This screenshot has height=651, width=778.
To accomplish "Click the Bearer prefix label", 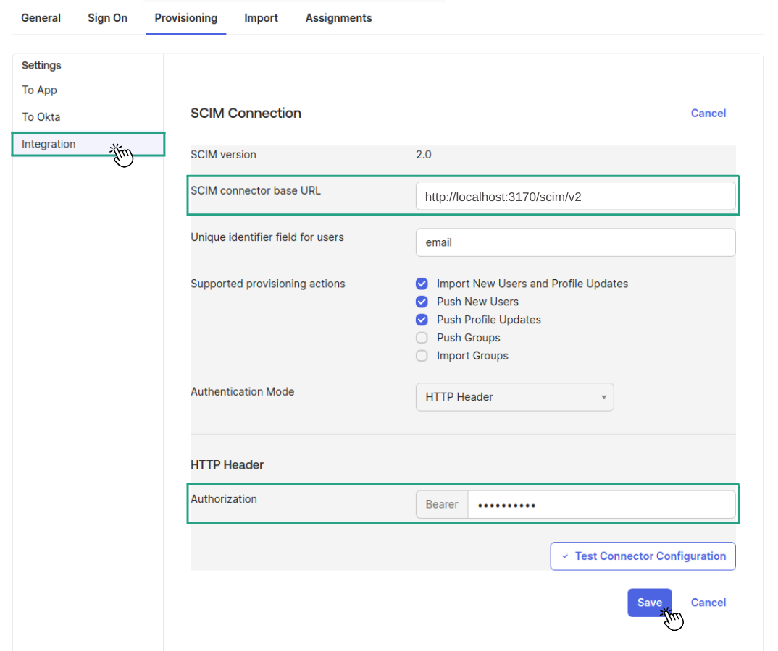I will point(442,504).
